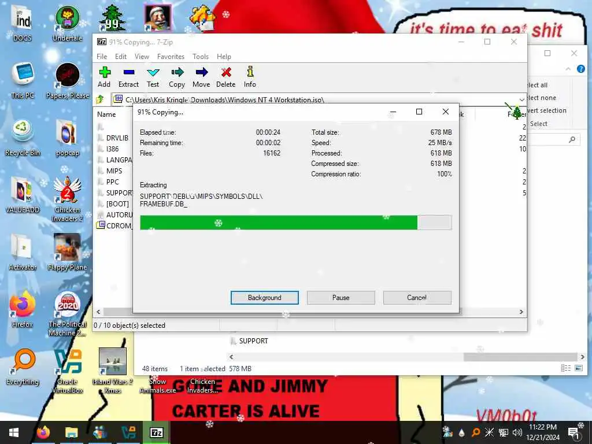Cancel the copying operation
This screenshot has width=592, height=444.
417,298
